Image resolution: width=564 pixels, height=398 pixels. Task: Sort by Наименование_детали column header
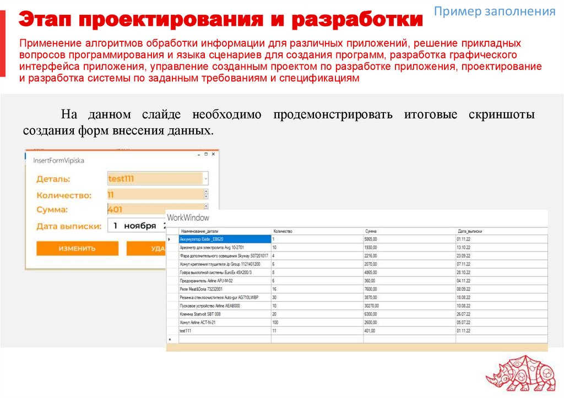(225, 231)
